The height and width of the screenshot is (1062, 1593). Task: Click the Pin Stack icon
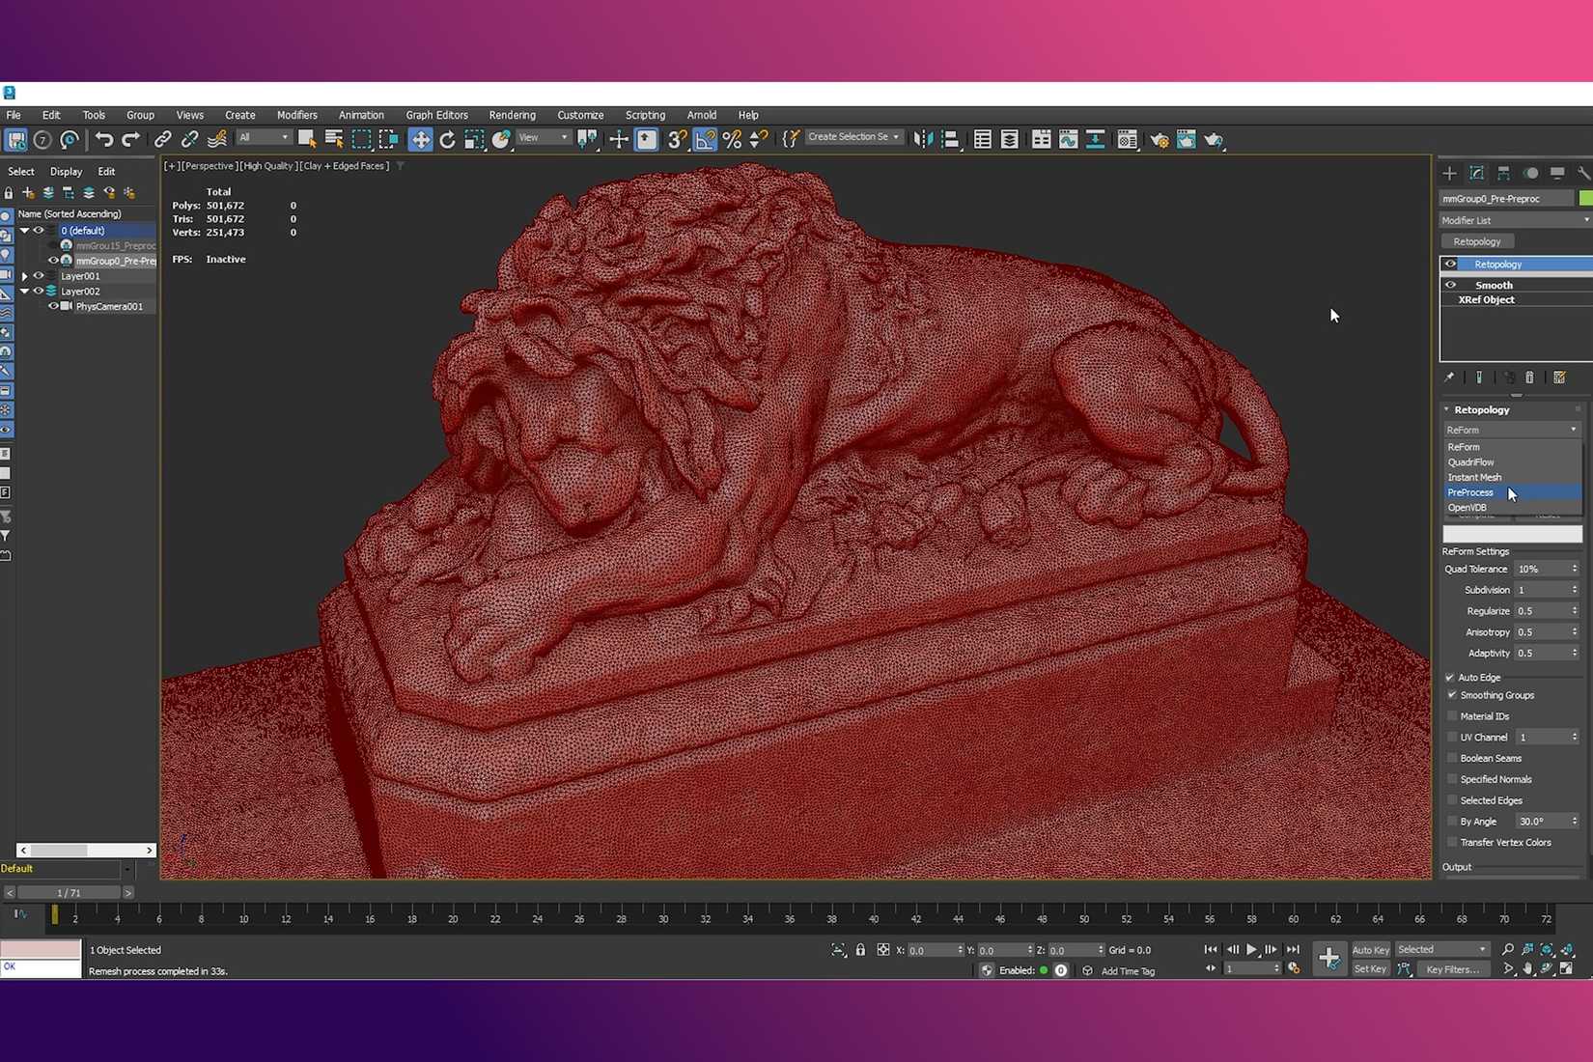(1449, 377)
